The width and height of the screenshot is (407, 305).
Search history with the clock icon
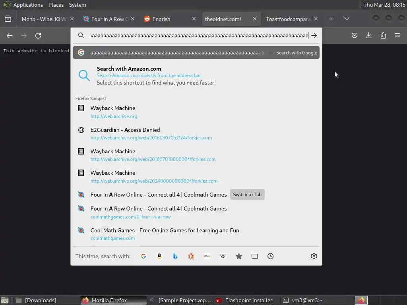click(x=270, y=256)
